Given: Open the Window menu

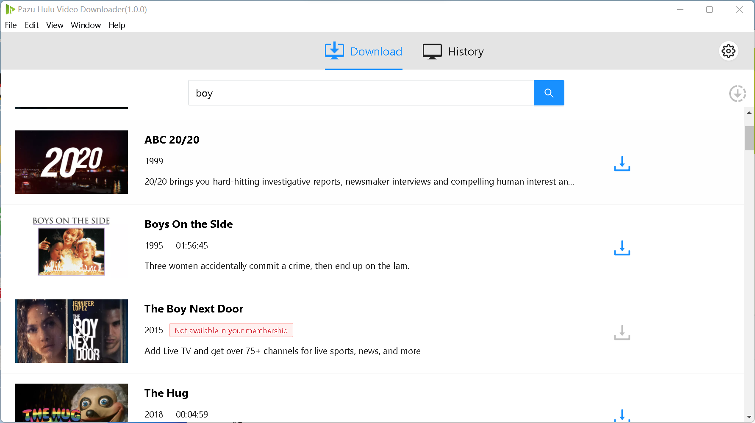Looking at the screenshot, I should point(86,25).
